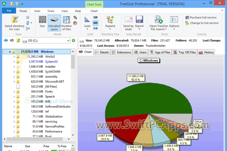Sort drives by Name column header
This screenshot has width=227, height=151.
[8, 146]
